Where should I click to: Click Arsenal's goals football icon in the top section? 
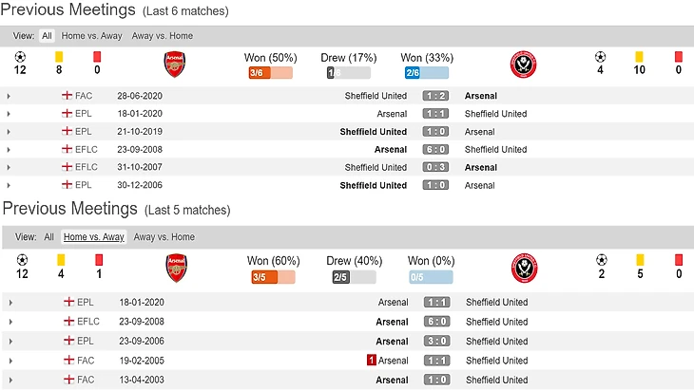(x=21, y=57)
